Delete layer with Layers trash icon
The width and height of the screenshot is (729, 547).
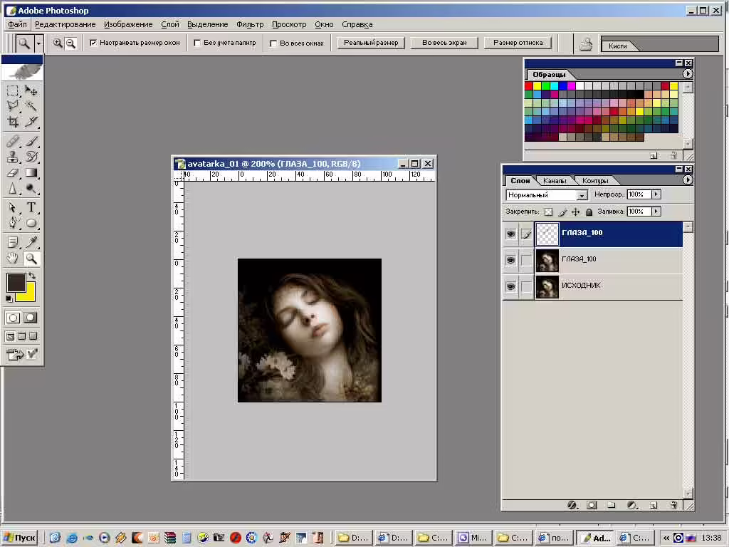(673, 505)
